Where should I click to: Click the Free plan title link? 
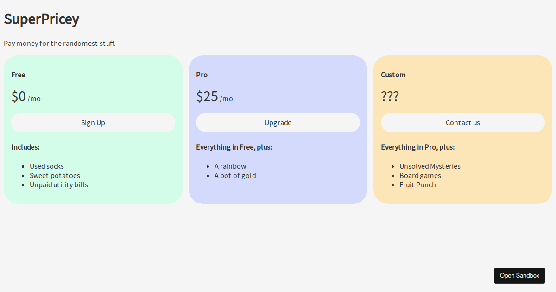click(x=18, y=75)
